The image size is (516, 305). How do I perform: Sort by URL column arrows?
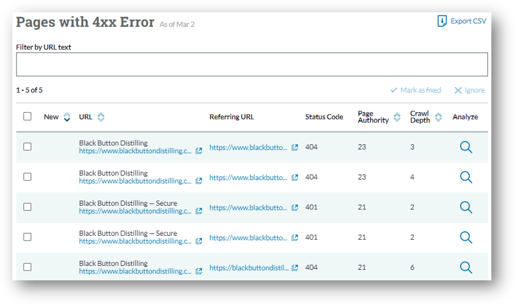101,117
